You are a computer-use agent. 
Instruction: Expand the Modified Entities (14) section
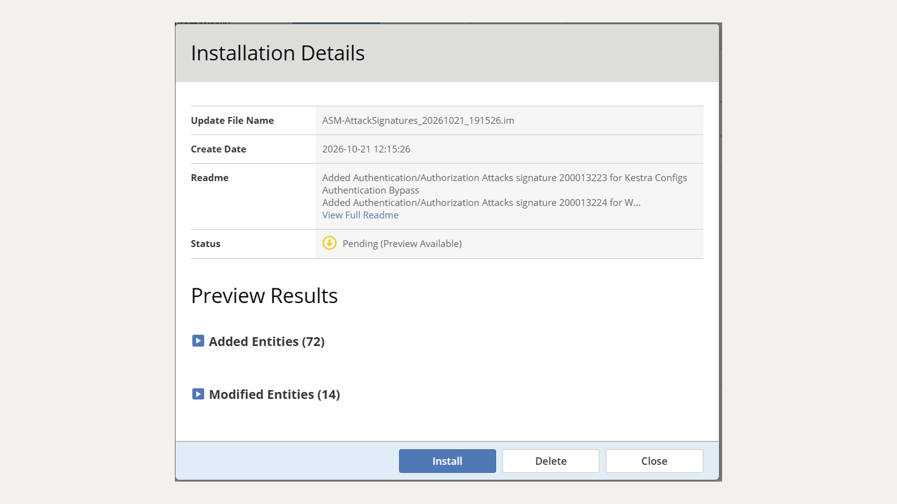(x=198, y=394)
